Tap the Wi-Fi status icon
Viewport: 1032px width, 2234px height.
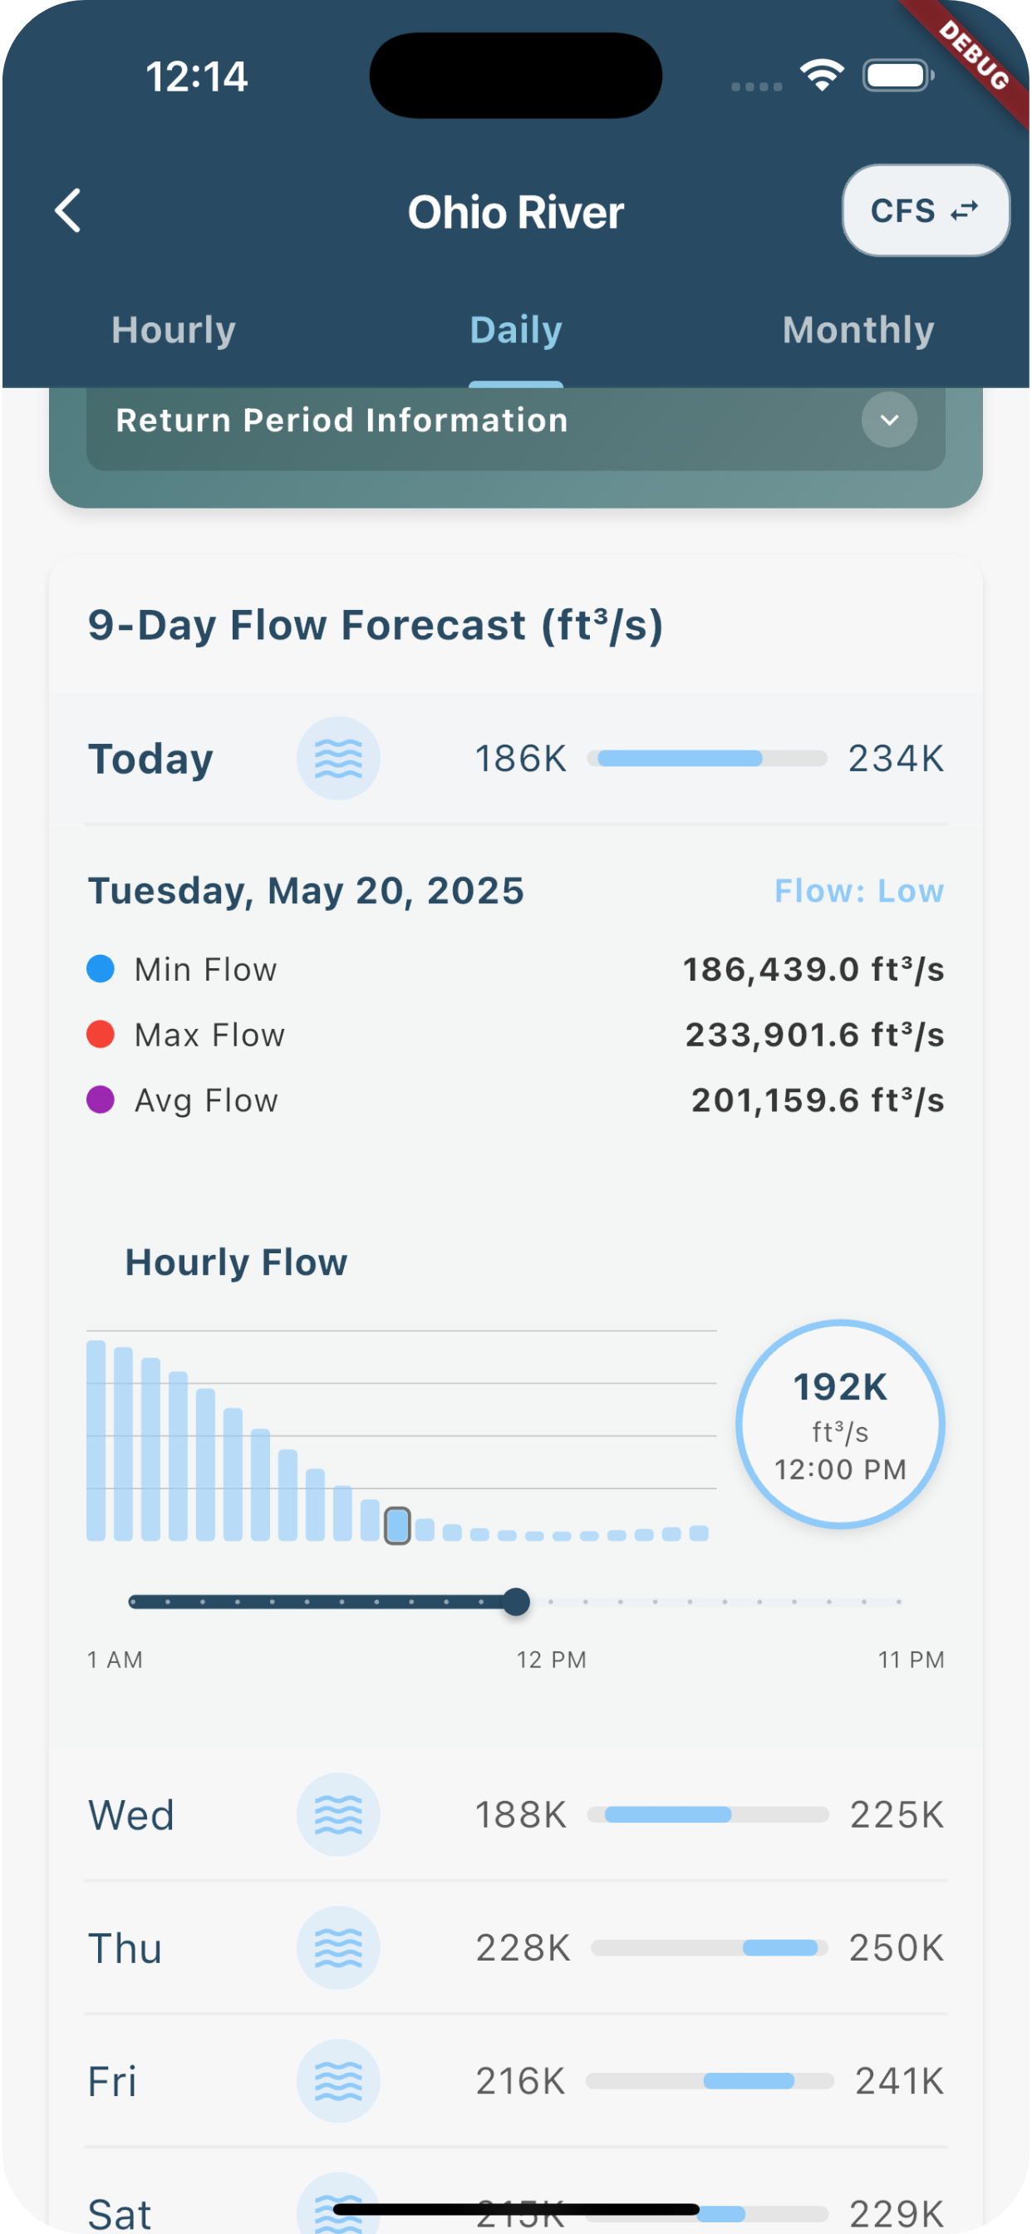[822, 76]
